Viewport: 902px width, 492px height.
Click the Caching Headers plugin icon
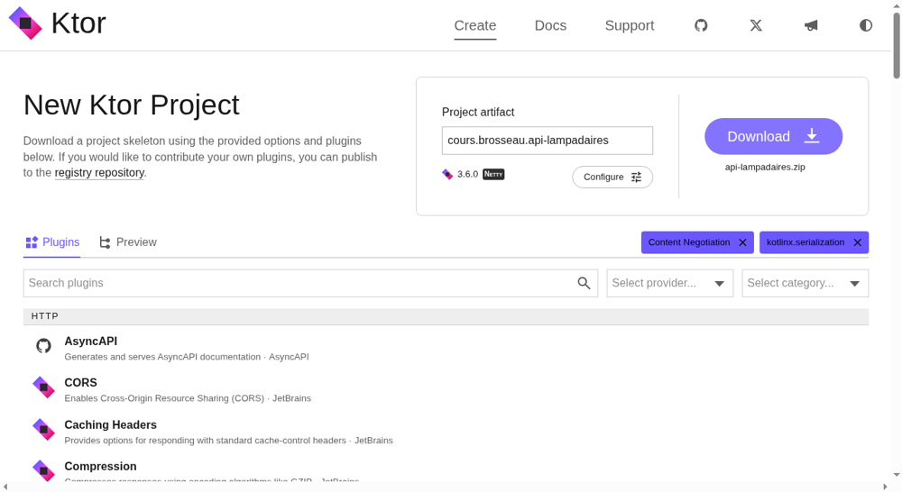point(43,429)
